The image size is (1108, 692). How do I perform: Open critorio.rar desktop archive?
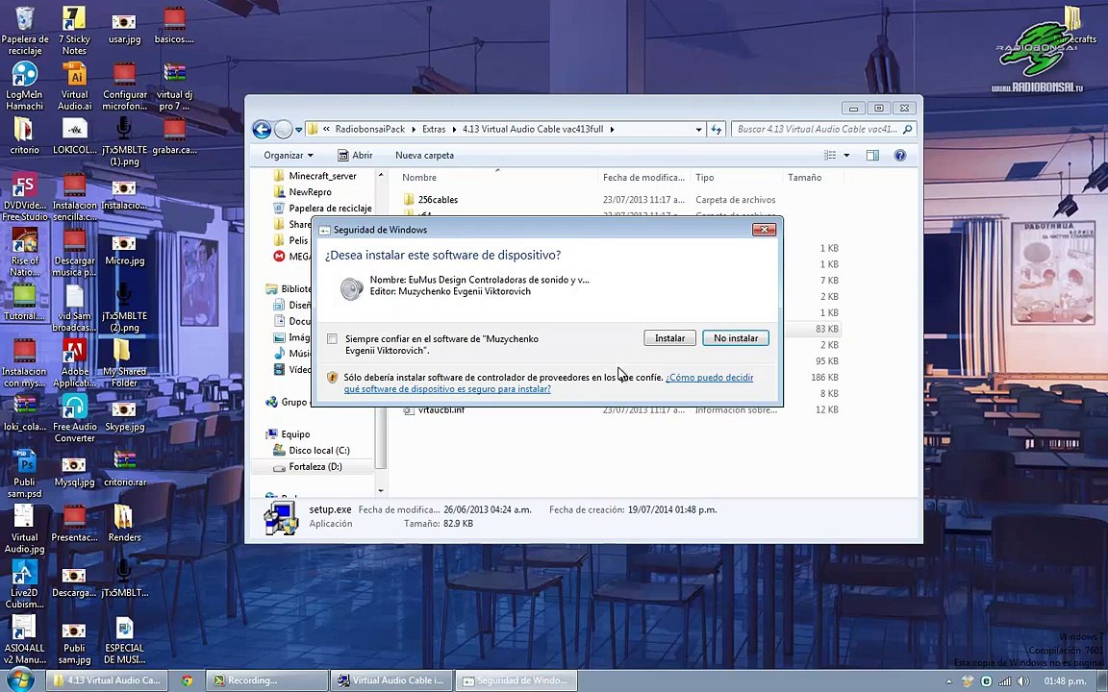coord(124,468)
